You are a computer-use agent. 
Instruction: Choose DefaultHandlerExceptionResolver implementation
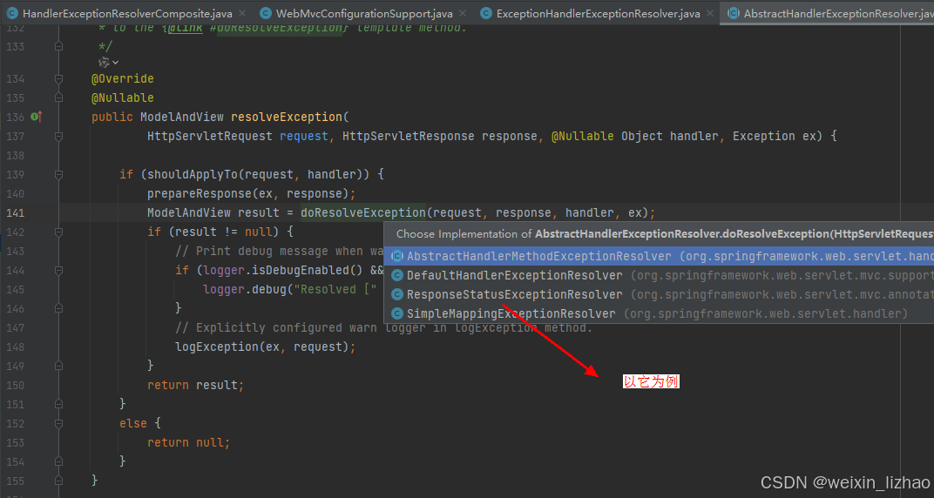pyautogui.click(x=659, y=275)
